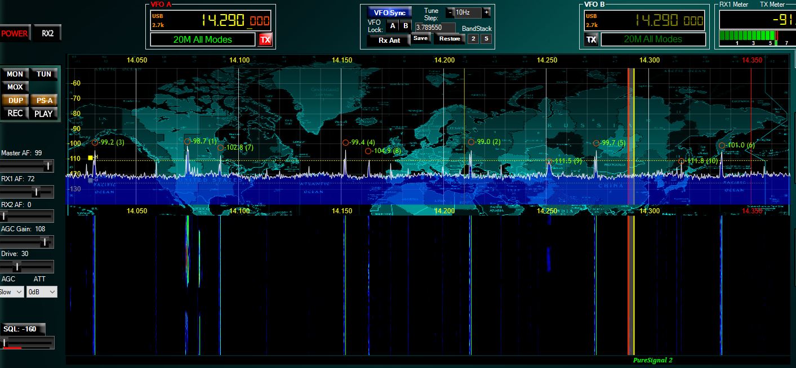Click 14.200 on the top frequency scale
This screenshot has width=796, height=368.
(444, 60)
